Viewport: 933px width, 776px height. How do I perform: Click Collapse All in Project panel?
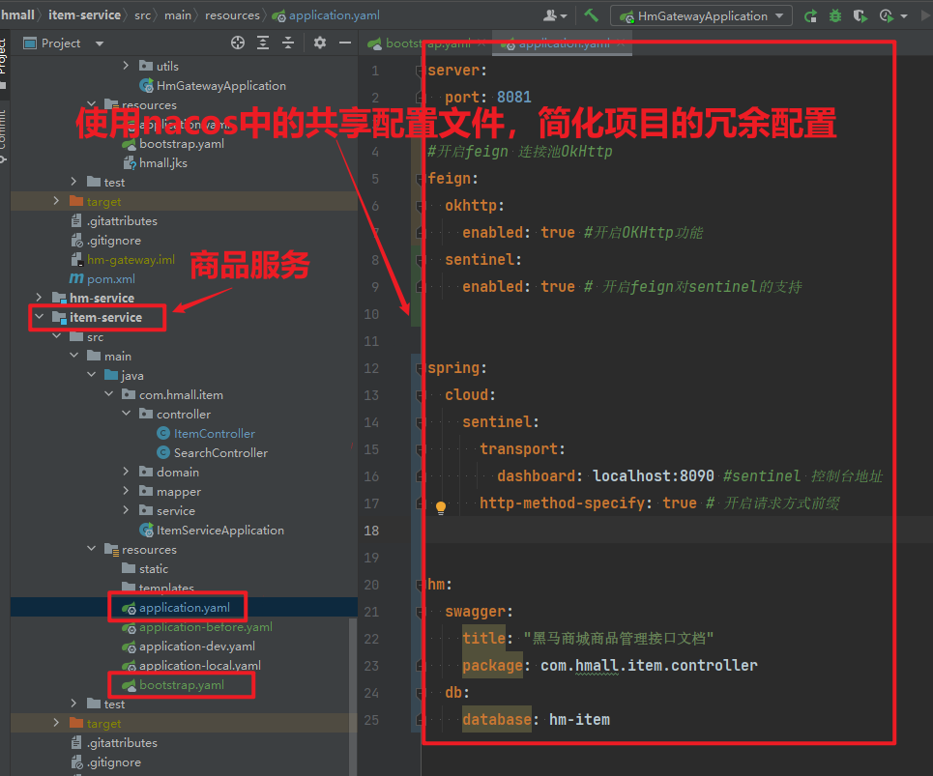288,43
